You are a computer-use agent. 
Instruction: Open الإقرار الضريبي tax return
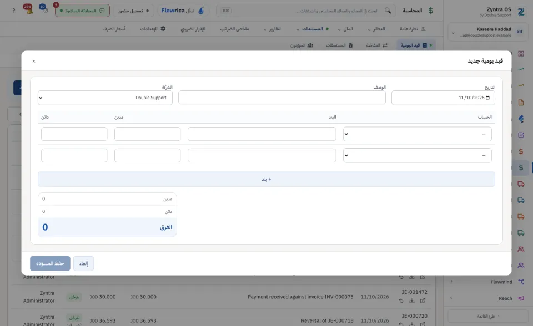193,29
